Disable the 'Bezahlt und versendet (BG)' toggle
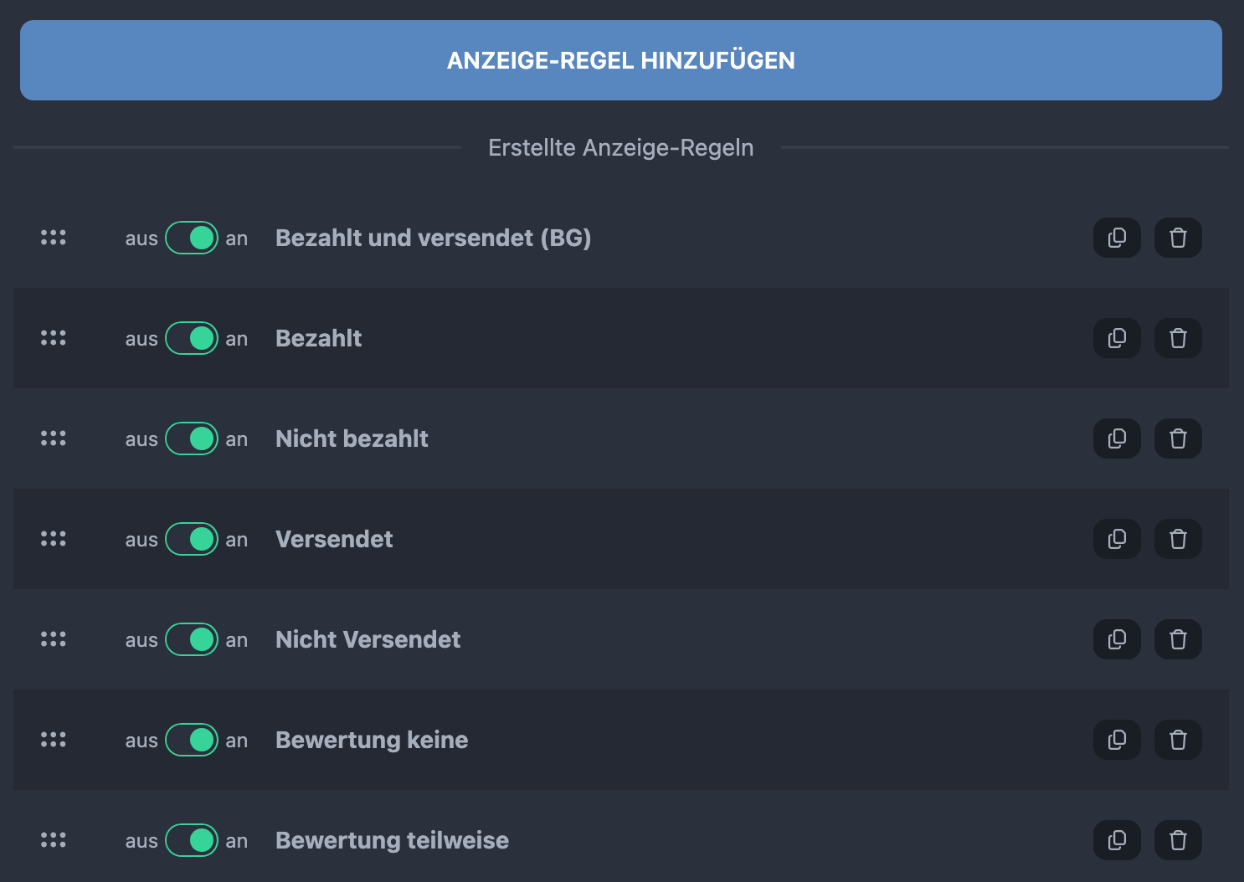The height and width of the screenshot is (882, 1244). click(192, 238)
